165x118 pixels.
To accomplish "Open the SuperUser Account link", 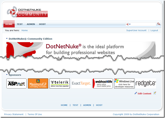I will pos(136,30).
